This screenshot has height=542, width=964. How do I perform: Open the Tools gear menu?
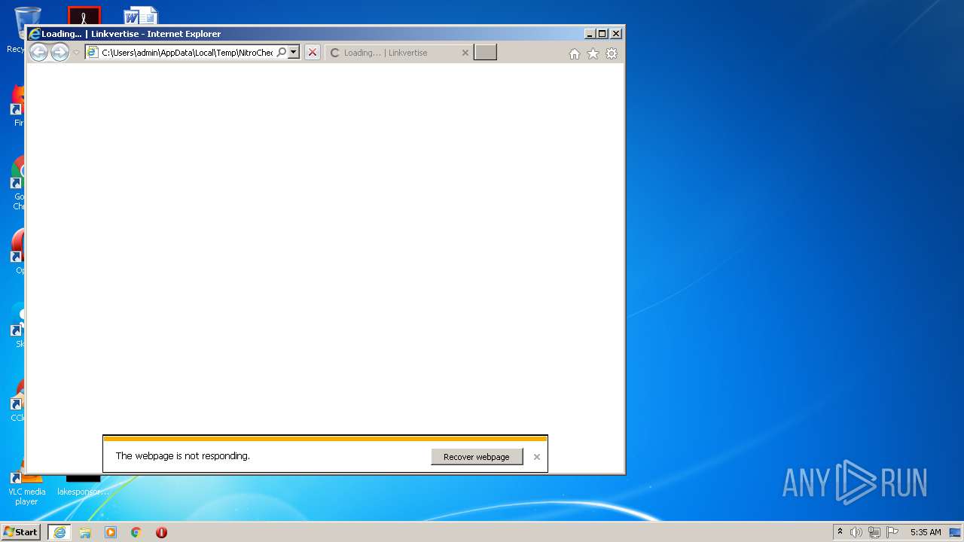pos(612,53)
